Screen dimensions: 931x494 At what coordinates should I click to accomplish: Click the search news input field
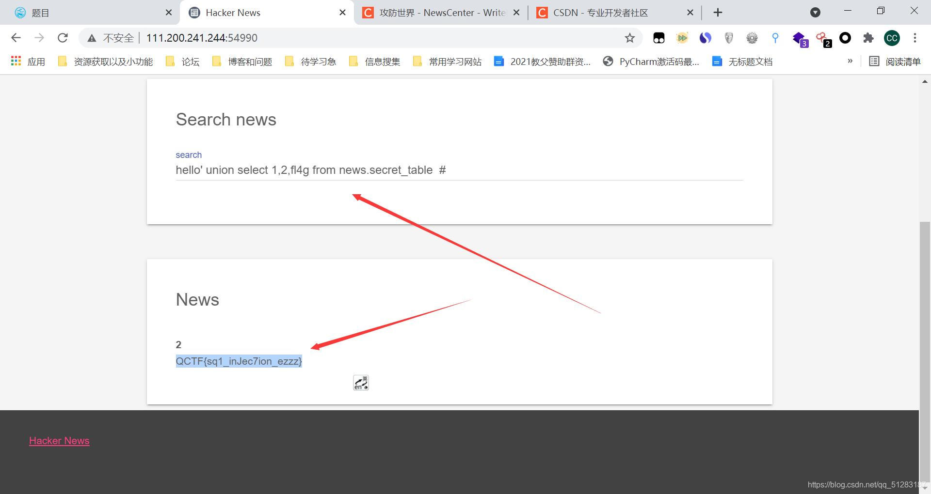coord(459,170)
